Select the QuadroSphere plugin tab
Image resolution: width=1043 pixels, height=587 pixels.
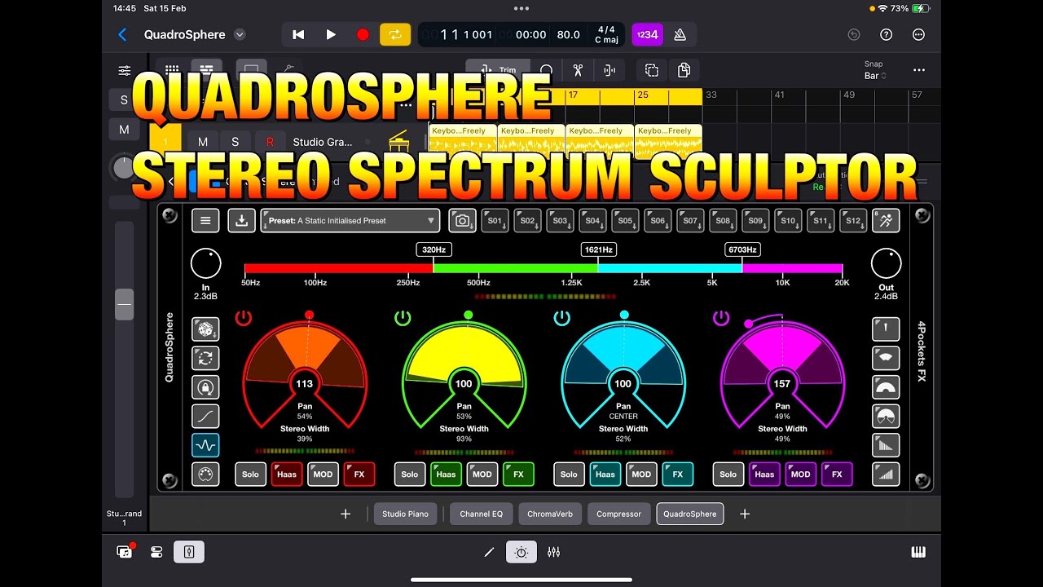(689, 514)
